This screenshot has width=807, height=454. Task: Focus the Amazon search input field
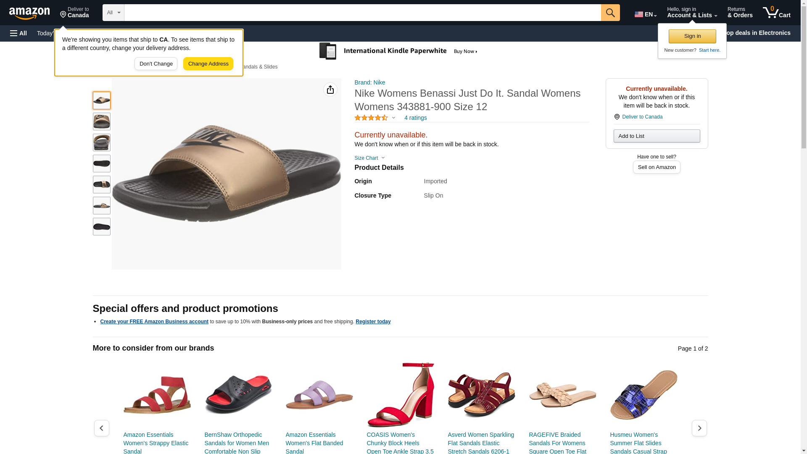tap(362, 13)
